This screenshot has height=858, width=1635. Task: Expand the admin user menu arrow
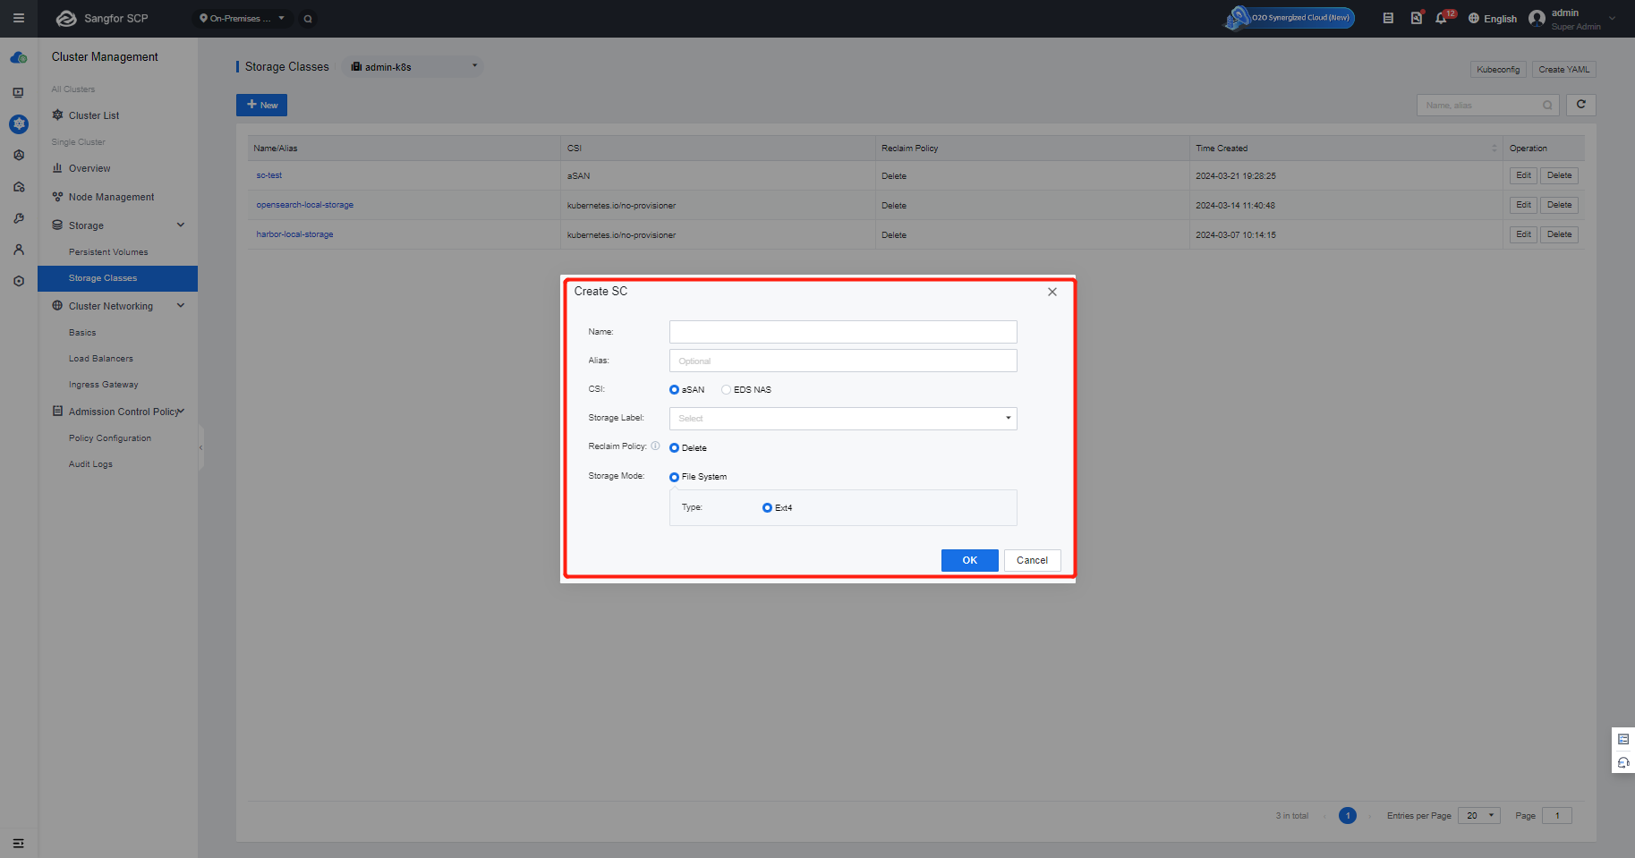tap(1613, 18)
